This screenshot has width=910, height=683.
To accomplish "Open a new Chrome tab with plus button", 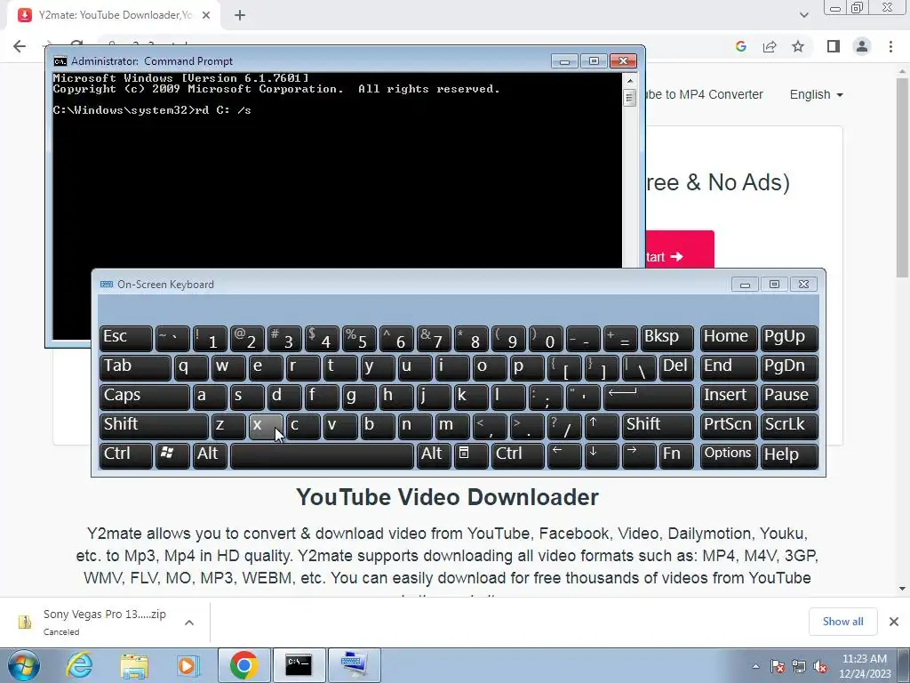I will pos(240,15).
